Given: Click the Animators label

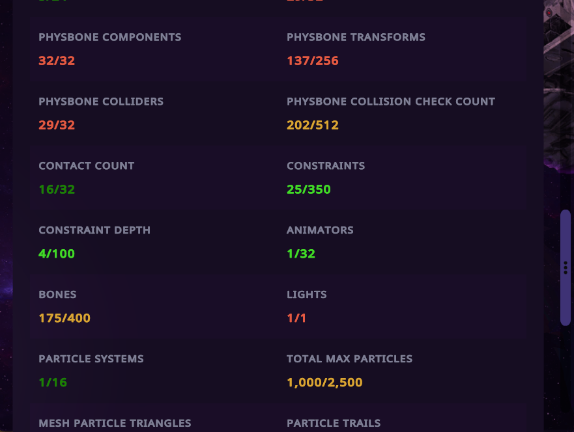Looking at the screenshot, I should 320,230.
